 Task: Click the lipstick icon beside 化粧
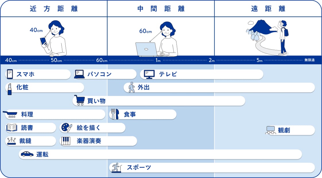pyautogui.click(x=9, y=89)
